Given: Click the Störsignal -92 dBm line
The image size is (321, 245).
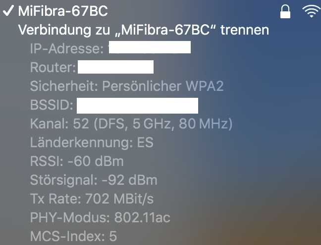Looking at the screenshot, I should (94, 180).
